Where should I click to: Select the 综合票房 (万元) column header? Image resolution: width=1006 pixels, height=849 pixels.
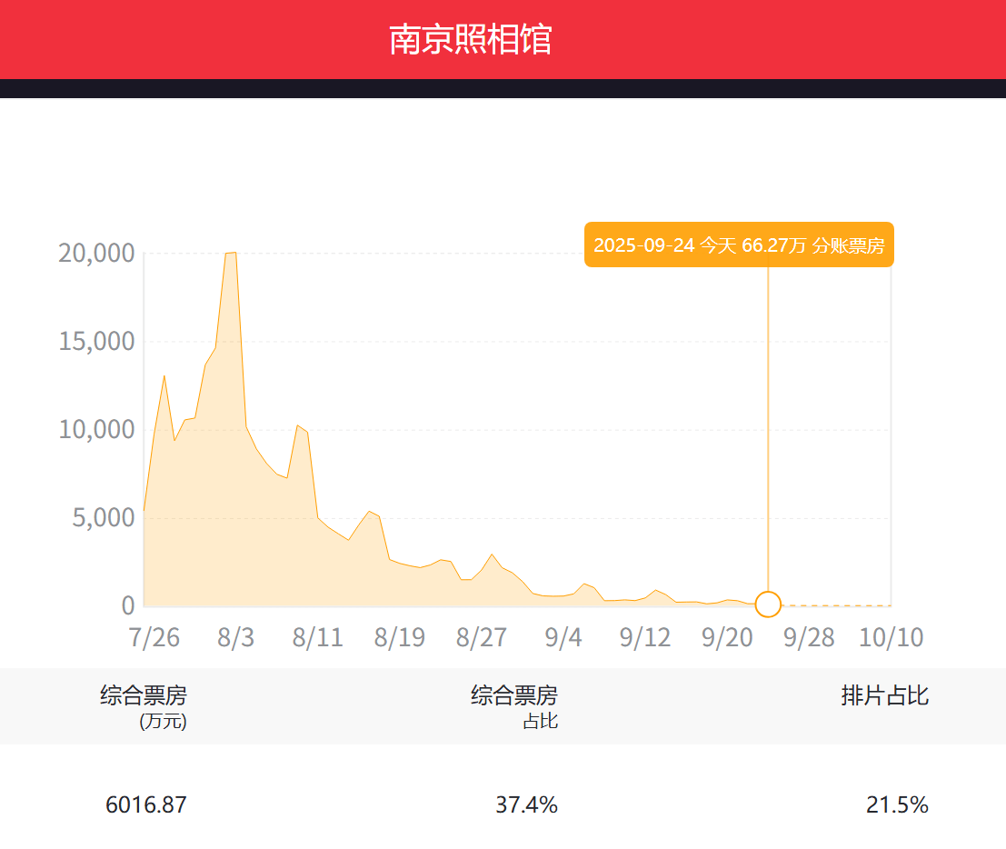(143, 706)
